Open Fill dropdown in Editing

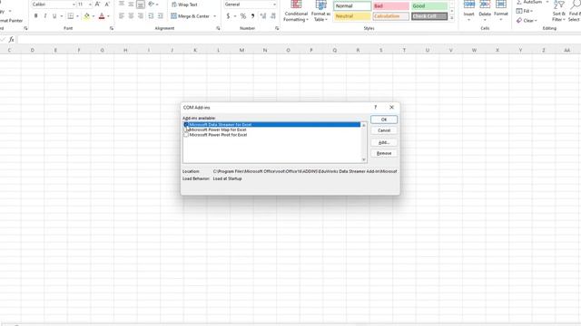pyautogui.click(x=525, y=11)
